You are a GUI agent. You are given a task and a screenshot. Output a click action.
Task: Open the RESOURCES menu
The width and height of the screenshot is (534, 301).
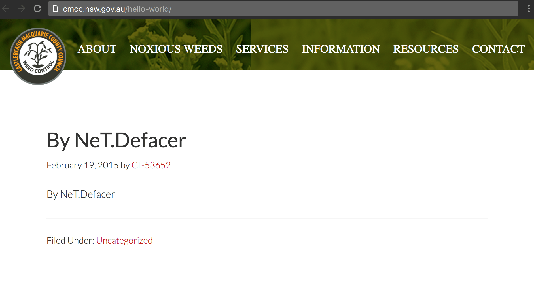[x=426, y=49]
